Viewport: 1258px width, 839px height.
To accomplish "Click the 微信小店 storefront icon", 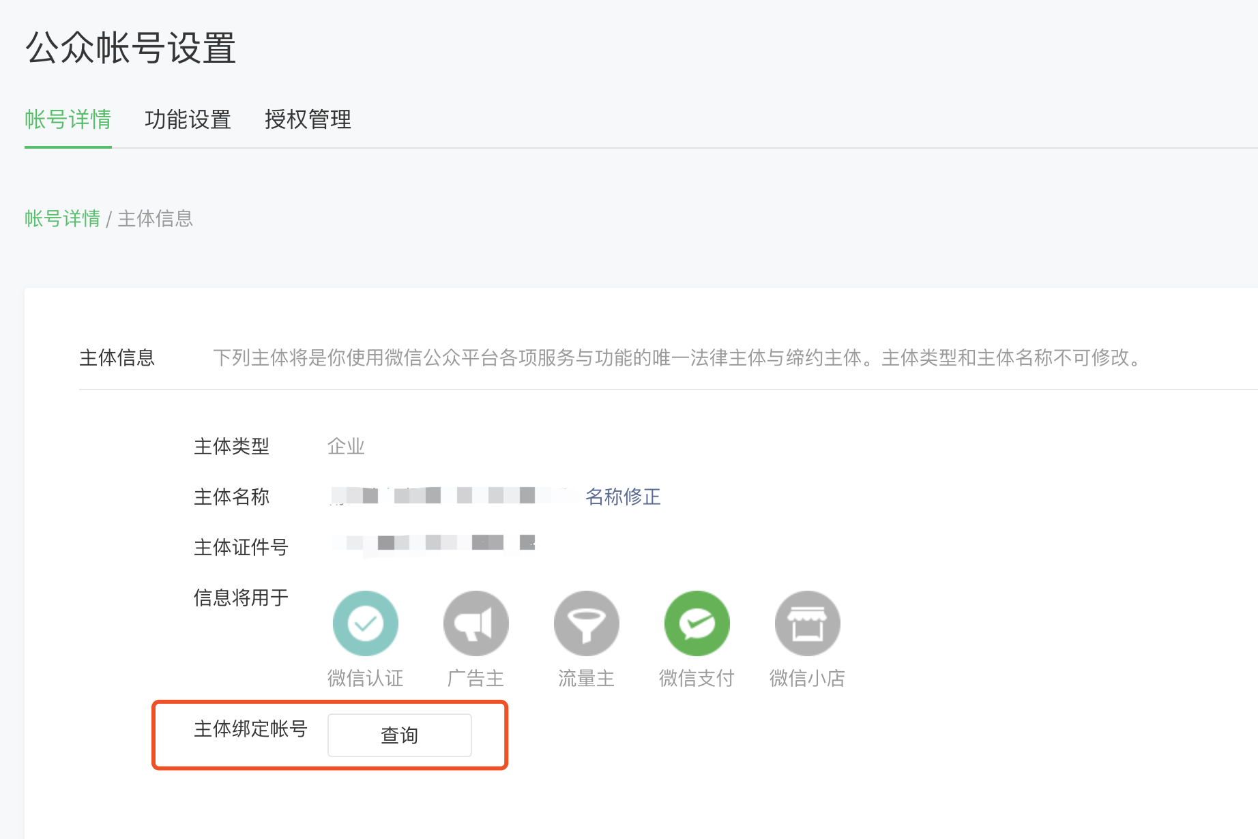I will (x=808, y=623).
